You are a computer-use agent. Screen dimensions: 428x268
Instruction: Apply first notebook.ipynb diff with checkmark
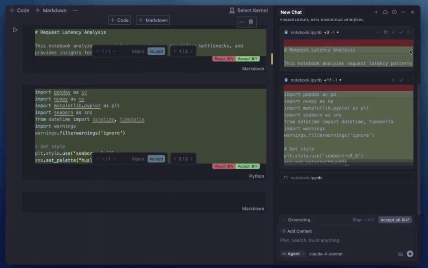click(401, 32)
